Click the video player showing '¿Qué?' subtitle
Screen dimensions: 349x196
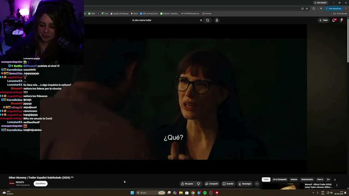tap(173, 99)
